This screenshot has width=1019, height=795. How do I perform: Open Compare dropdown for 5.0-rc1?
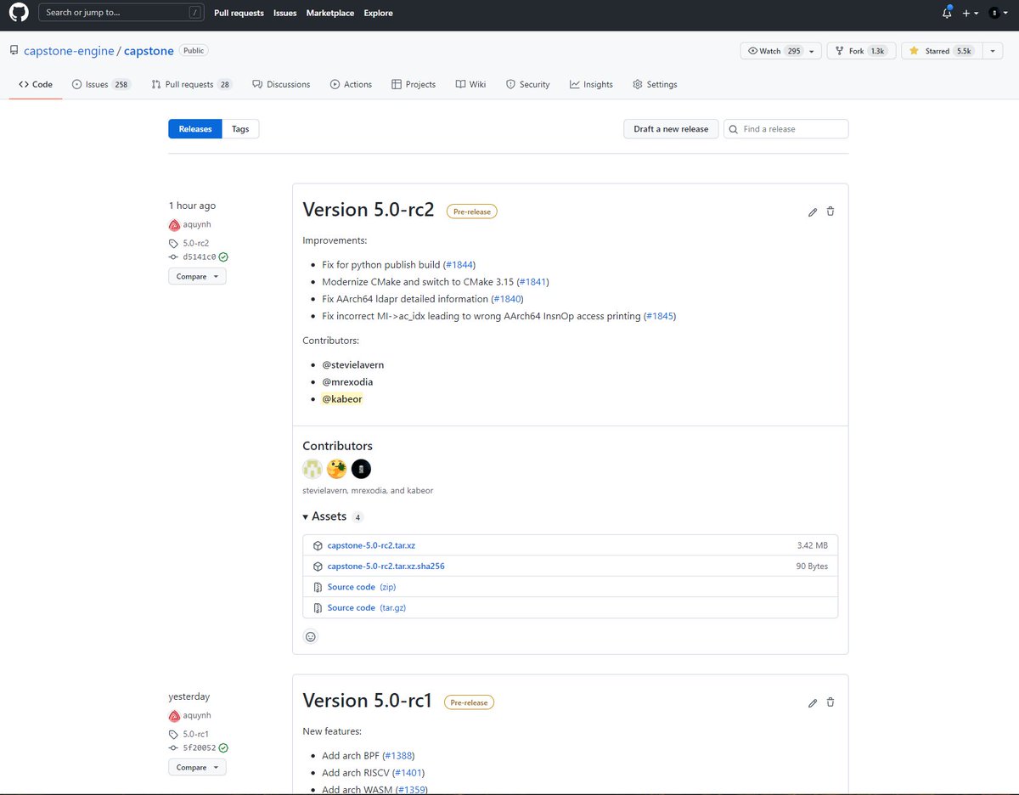click(197, 767)
